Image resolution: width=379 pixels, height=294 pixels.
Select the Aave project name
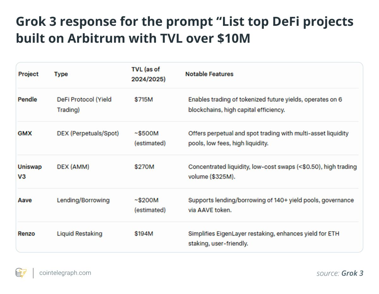click(25, 200)
